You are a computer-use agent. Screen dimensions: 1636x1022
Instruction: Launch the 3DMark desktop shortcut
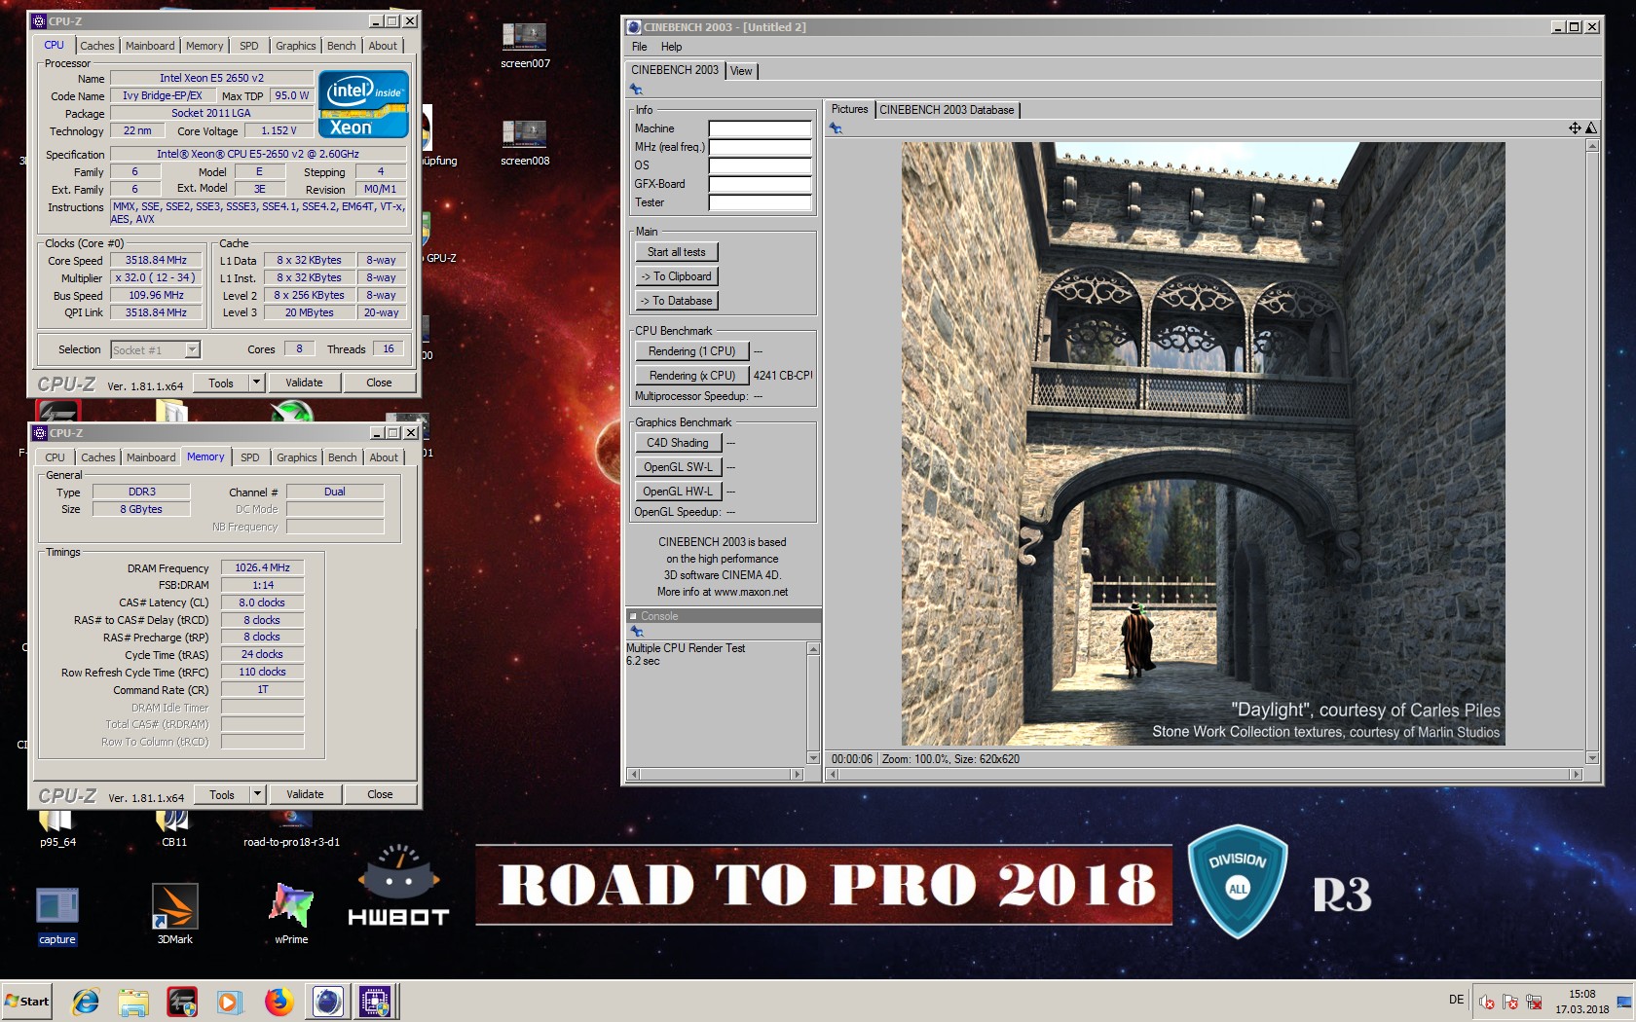tap(175, 915)
